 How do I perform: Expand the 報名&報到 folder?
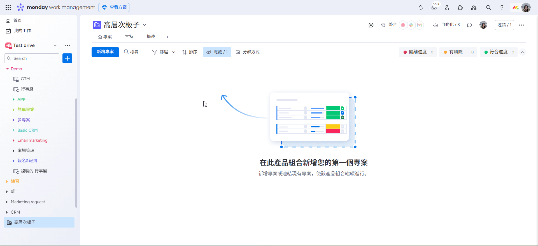13,161
